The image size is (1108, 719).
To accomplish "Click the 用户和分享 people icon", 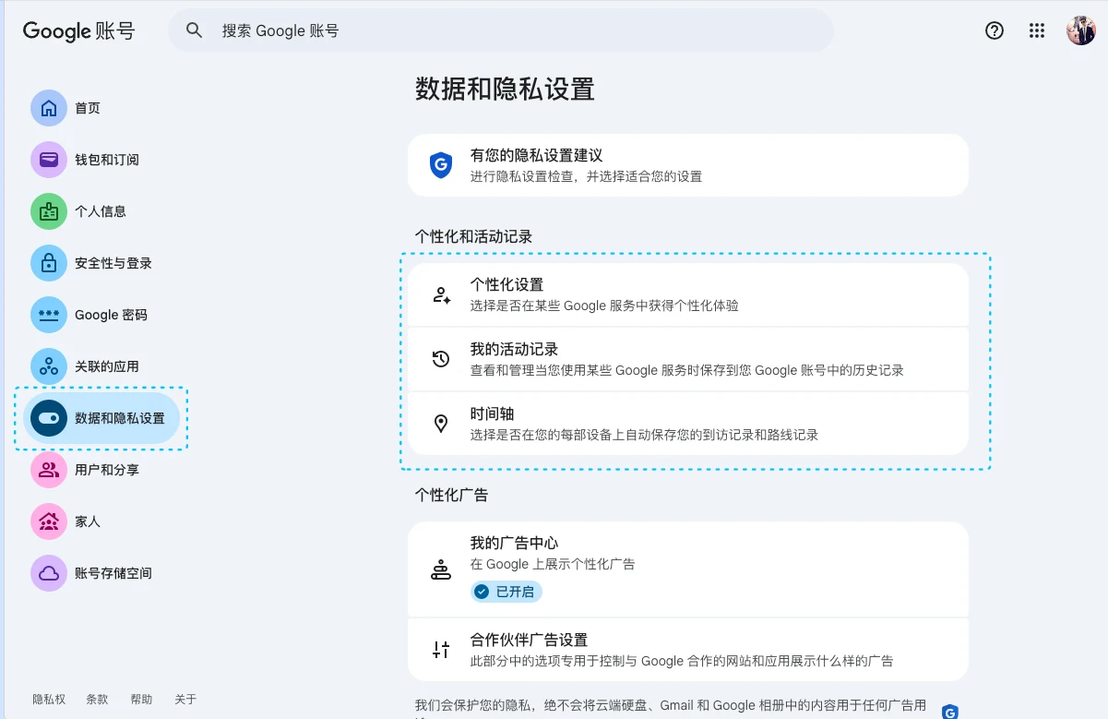I will (x=49, y=470).
